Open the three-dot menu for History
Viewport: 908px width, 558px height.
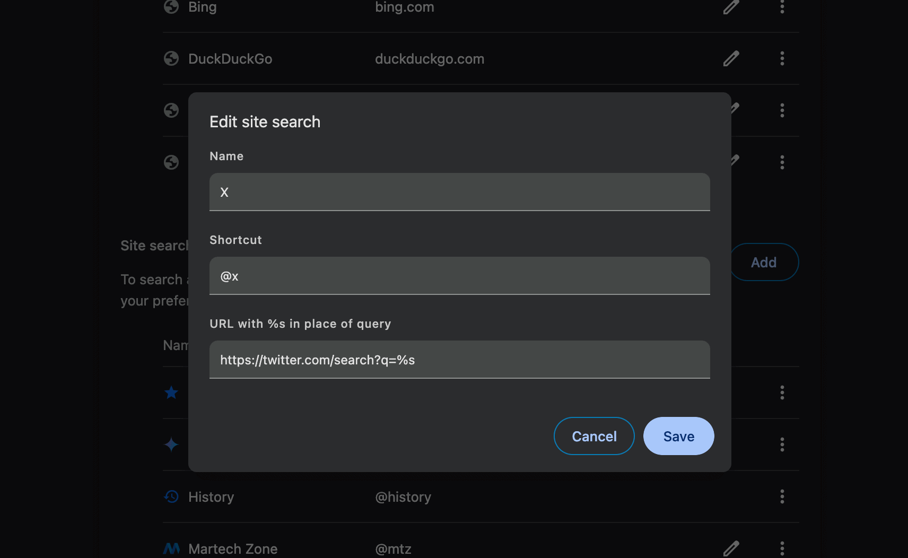click(782, 496)
